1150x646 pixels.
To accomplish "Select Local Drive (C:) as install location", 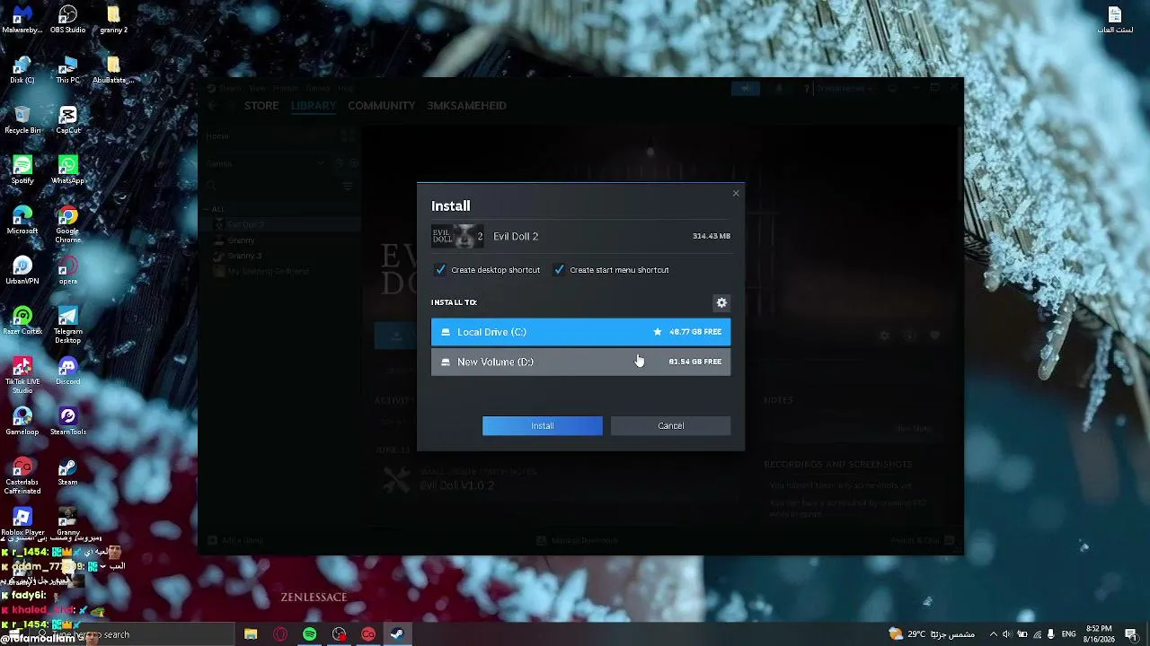I will click(580, 332).
